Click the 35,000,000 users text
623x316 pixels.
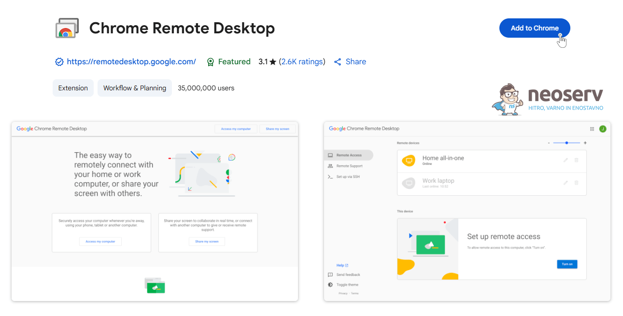point(206,88)
